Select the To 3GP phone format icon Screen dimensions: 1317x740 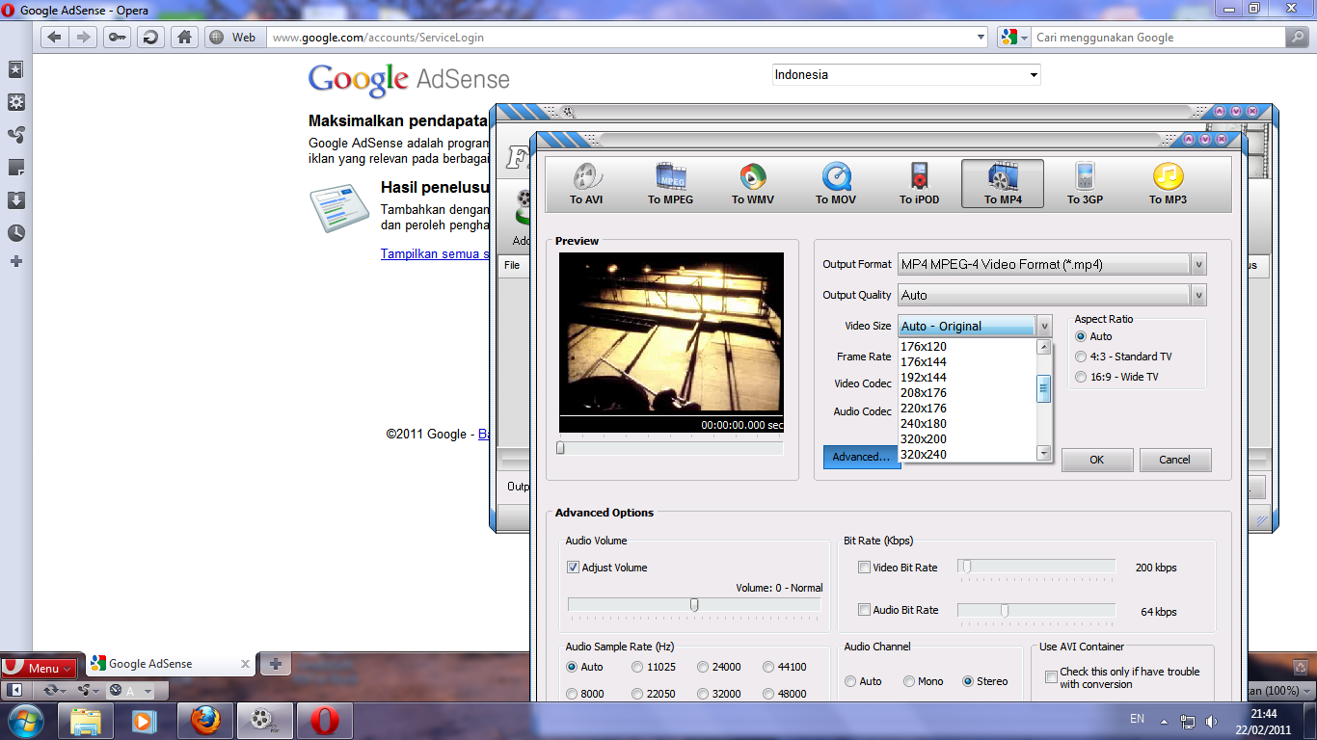pos(1086,184)
